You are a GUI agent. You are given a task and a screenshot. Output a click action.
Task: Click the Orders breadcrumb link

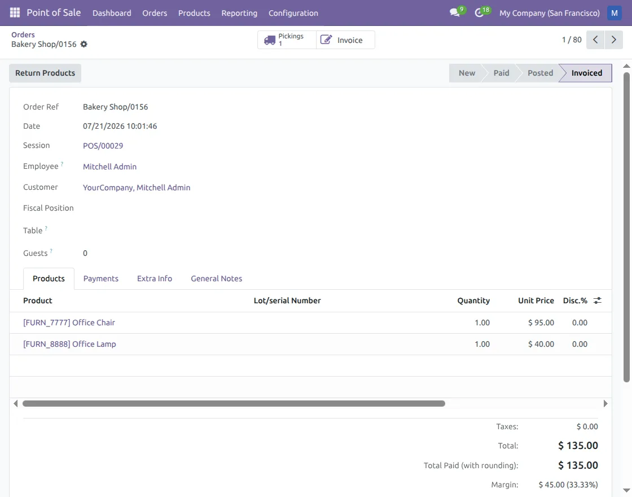(x=23, y=34)
